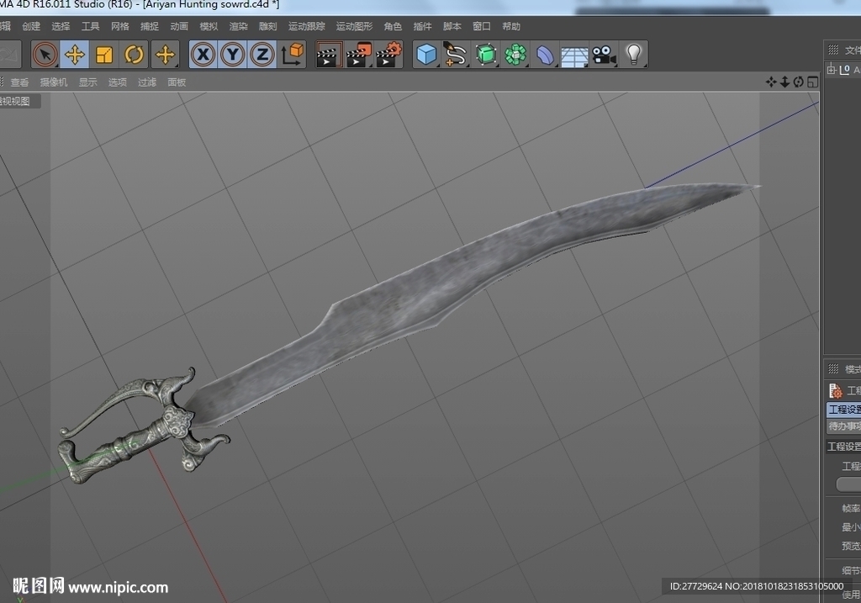Select the Move tool
Viewport: 861px width, 603px height.
tap(75, 55)
